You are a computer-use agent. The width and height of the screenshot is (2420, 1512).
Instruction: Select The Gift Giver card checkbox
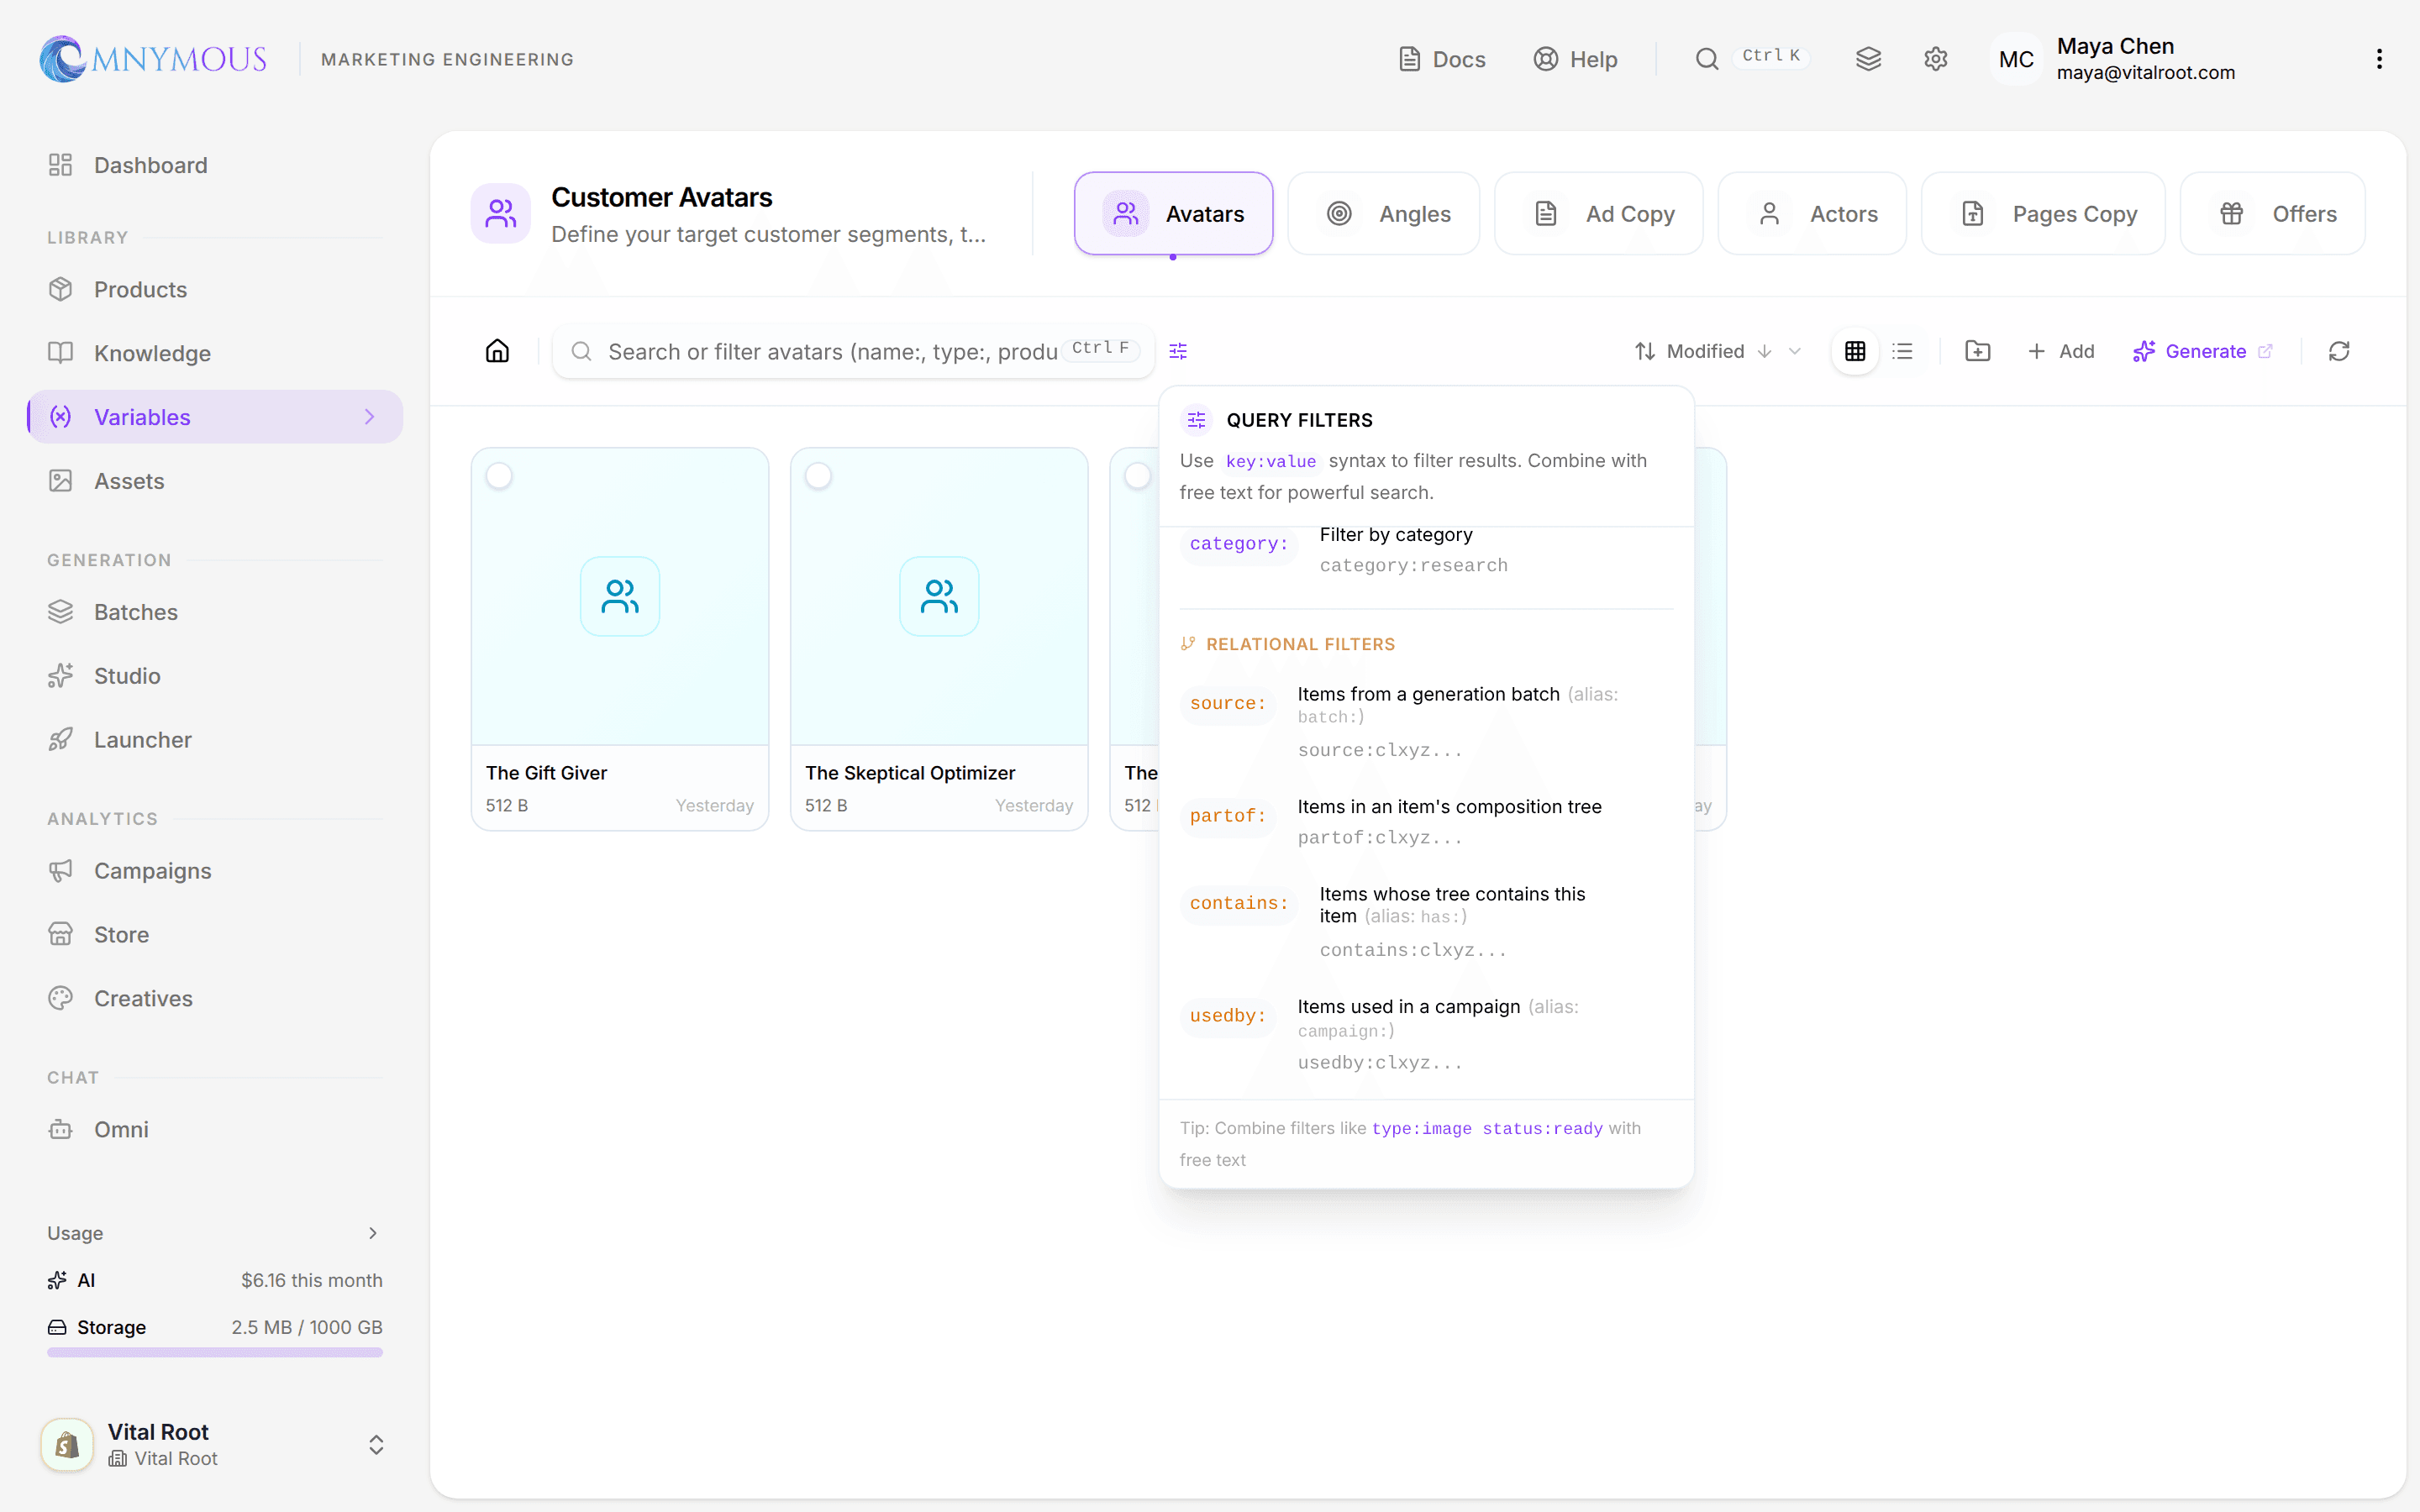[499, 476]
